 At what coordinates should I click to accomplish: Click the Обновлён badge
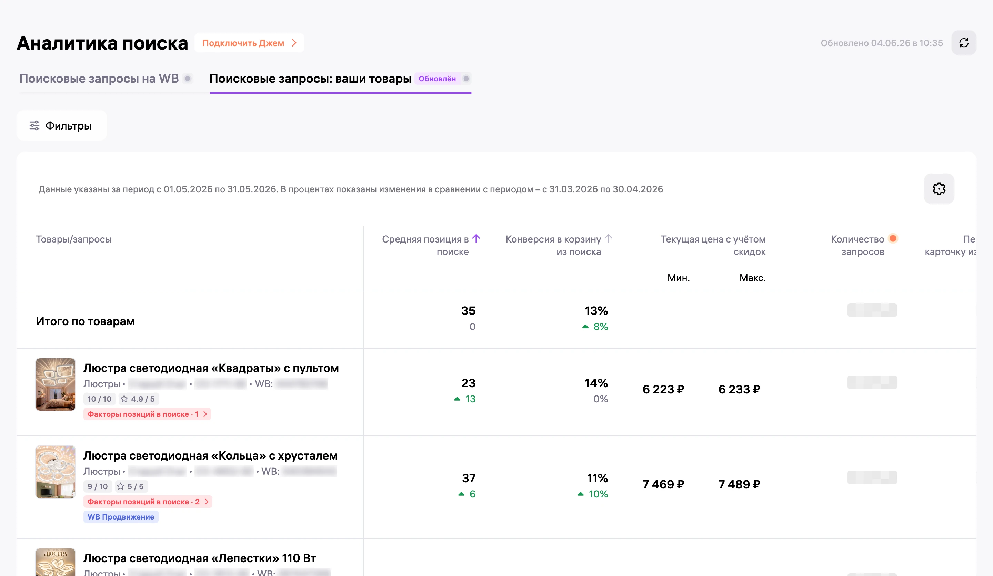point(437,78)
